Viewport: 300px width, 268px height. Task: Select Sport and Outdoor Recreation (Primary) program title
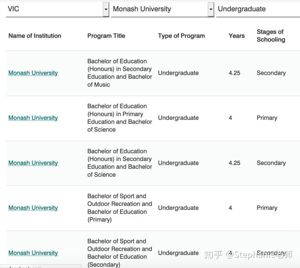pos(119,208)
